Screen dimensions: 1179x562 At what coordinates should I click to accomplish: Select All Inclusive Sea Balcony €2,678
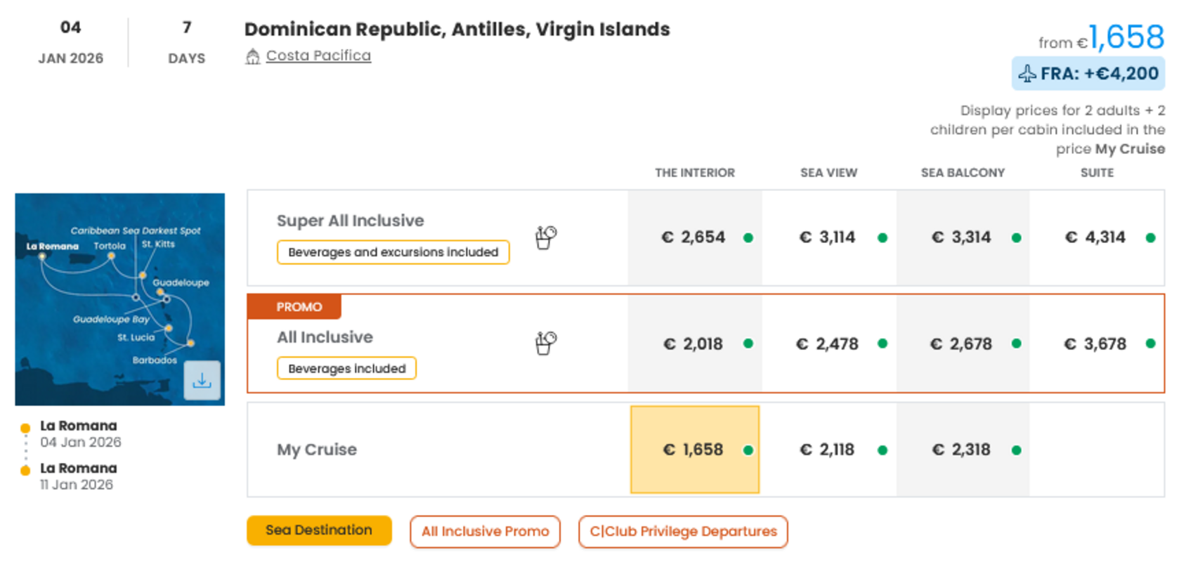(961, 344)
